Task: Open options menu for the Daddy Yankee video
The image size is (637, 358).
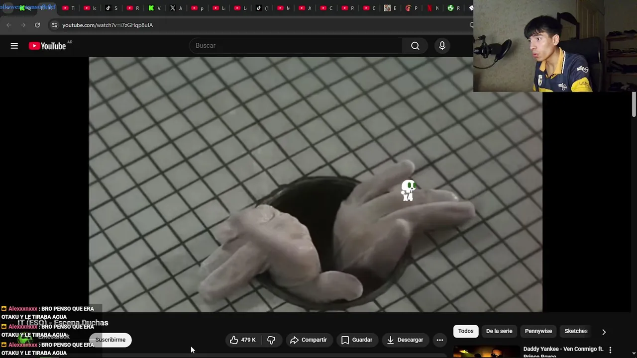Action: pyautogui.click(x=610, y=351)
